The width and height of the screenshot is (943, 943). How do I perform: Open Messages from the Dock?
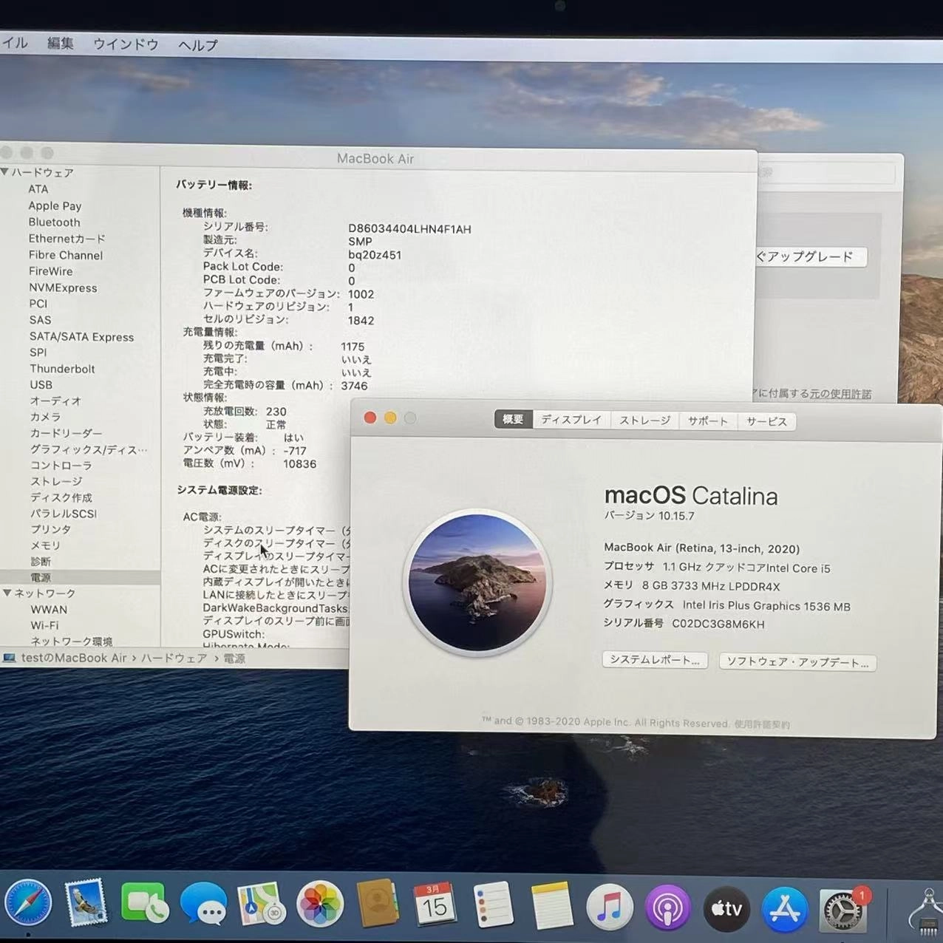click(x=203, y=904)
